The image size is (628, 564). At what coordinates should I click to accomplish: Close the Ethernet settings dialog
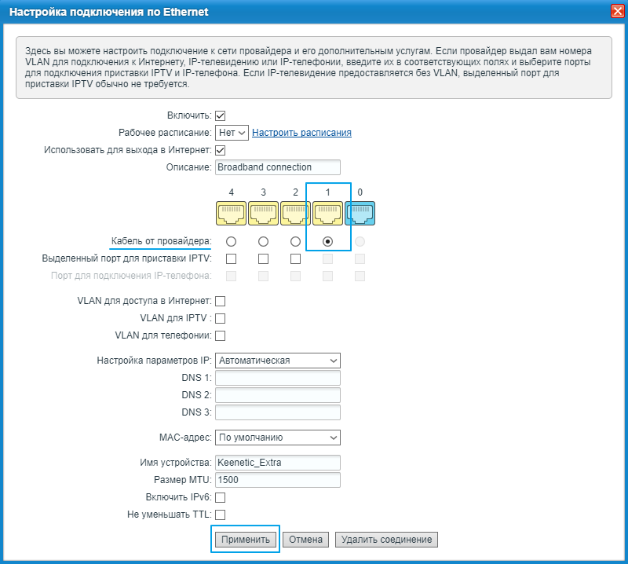point(617,11)
